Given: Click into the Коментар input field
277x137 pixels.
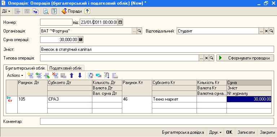Looking at the screenshot, I should click(x=157, y=121).
